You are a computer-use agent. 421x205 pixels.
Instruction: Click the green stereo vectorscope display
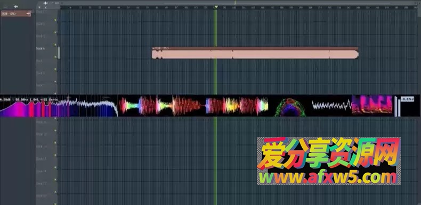click(290, 107)
